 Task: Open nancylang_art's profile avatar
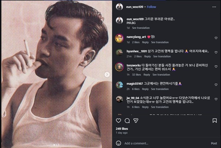coord(119,38)
